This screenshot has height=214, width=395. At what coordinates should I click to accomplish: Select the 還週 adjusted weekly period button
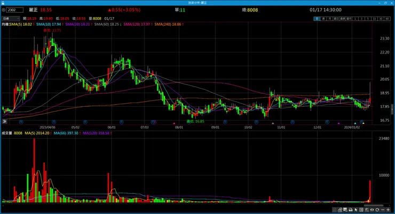(342, 19)
